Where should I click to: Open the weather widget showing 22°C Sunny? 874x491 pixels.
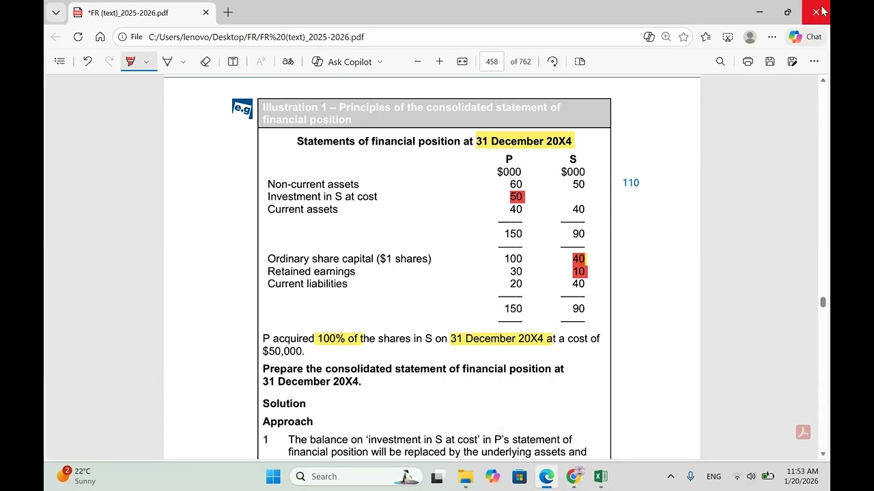tap(76, 476)
